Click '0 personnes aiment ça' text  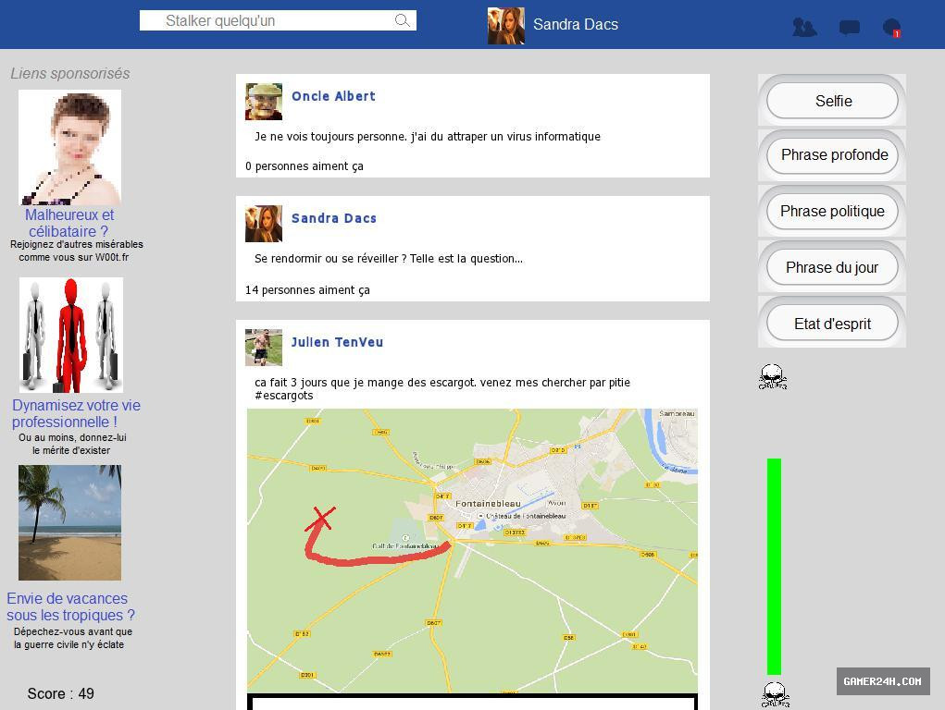(x=305, y=166)
